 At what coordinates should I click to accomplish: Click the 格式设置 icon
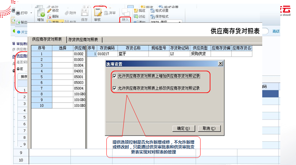coord(152,11)
